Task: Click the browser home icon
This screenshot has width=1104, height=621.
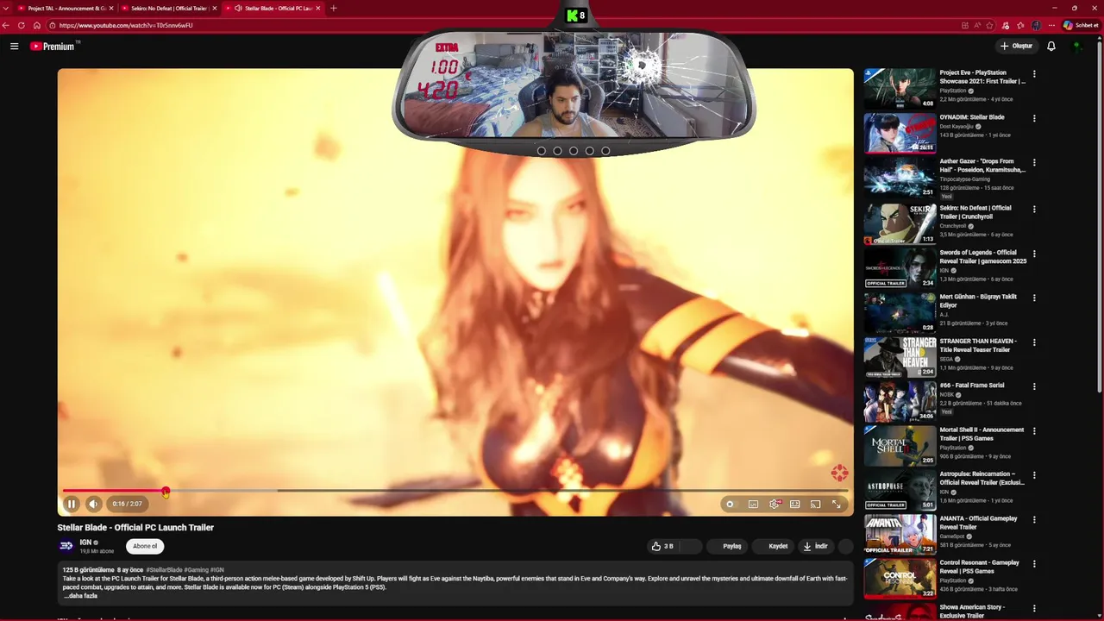Action: pyautogui.click(x=37, y=25)
